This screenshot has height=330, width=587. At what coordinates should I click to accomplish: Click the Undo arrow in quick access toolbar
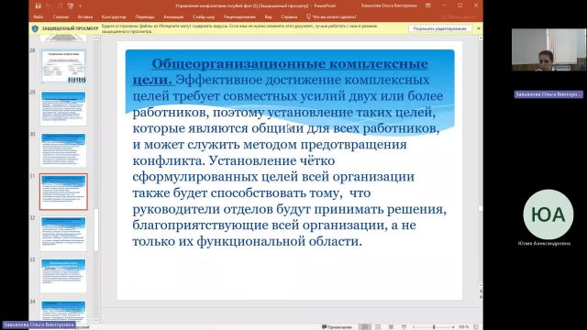[49, 5]
